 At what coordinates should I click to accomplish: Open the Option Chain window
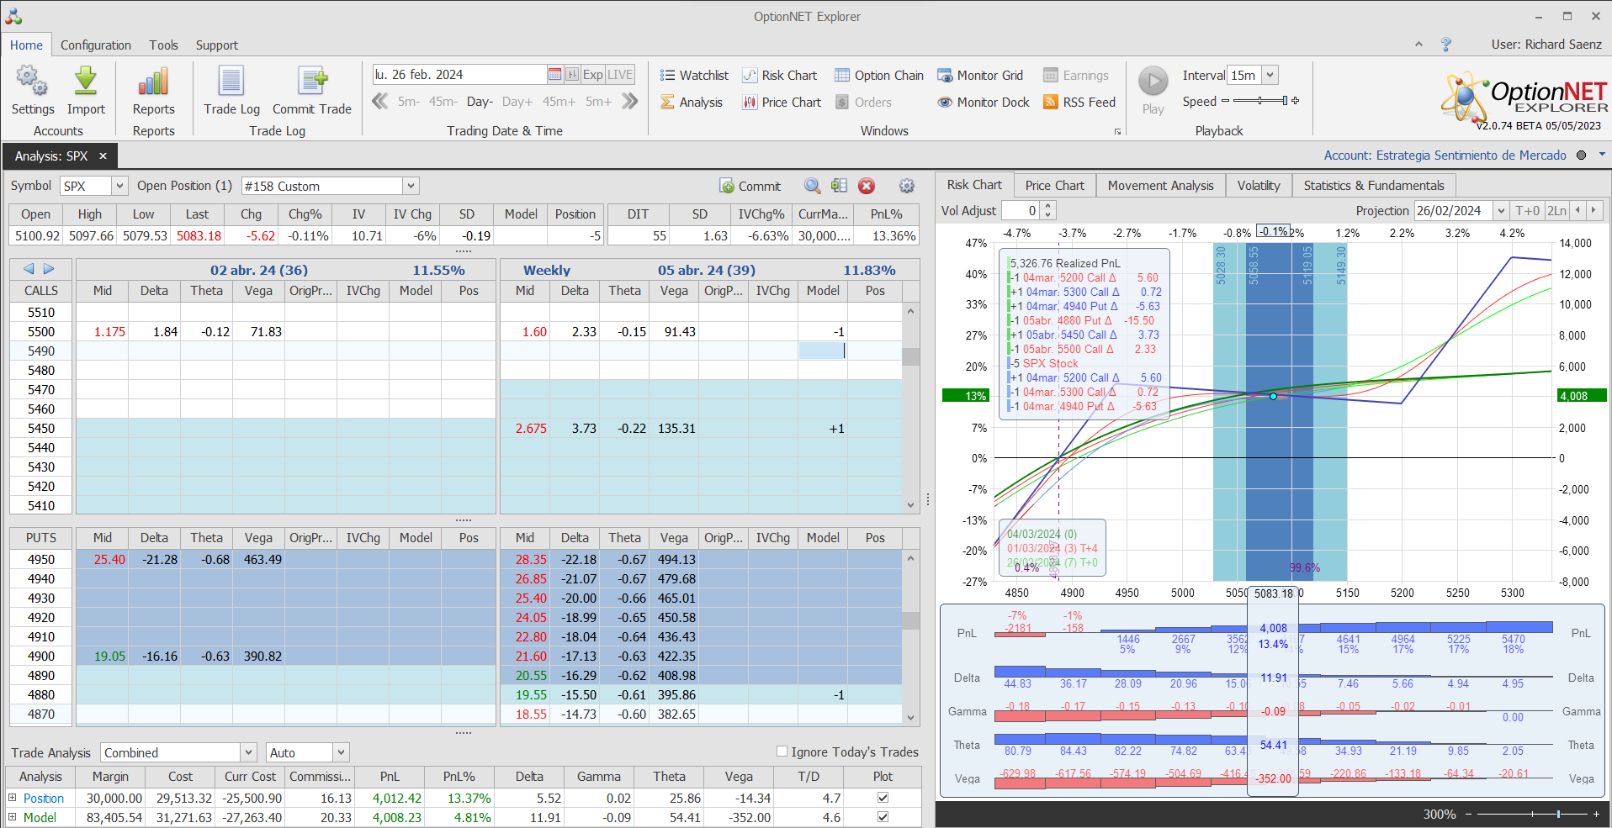point(879,76)
